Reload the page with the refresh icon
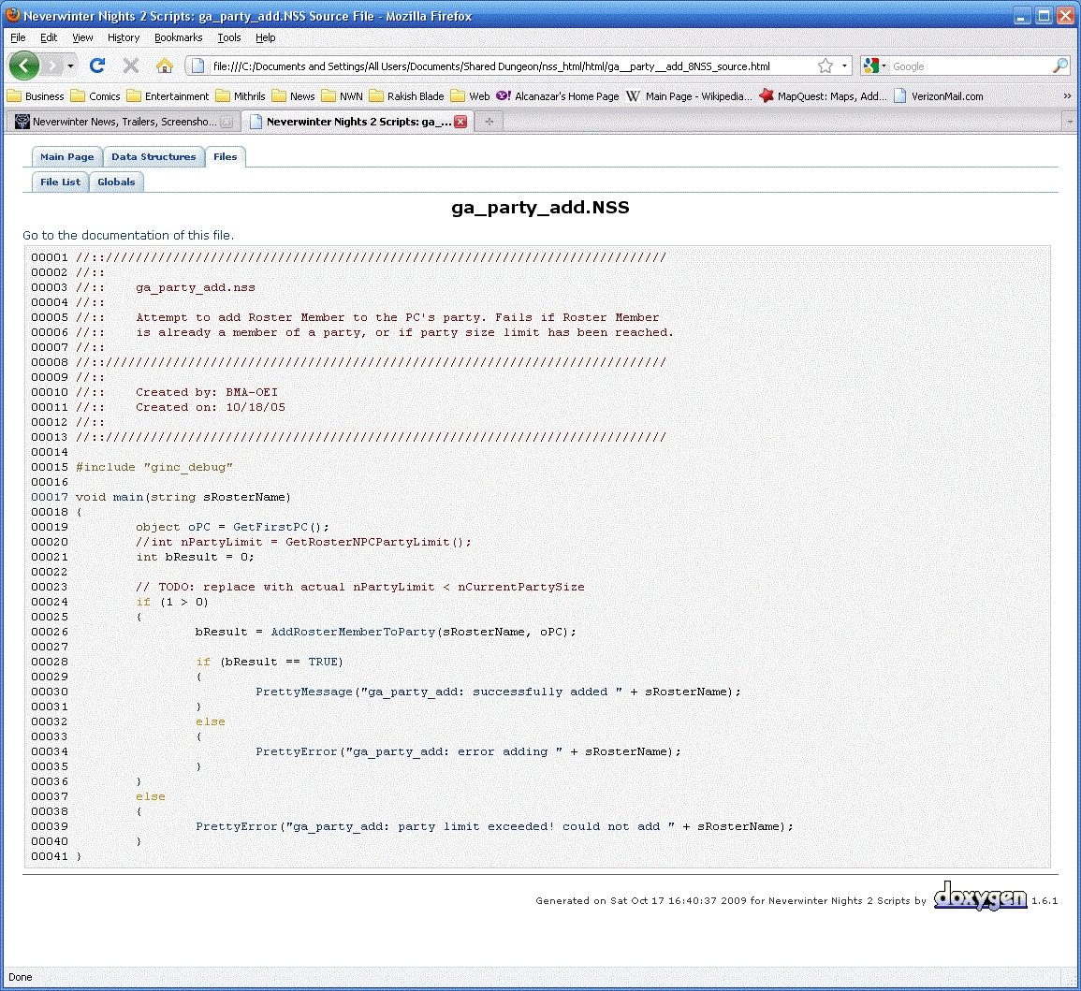The width and height of the screenshot is (1081, 991). 97,66
